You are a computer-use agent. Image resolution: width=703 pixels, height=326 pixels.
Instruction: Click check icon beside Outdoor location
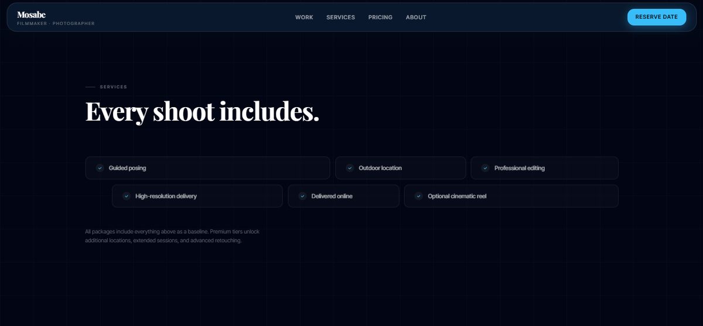pyautogui.click(x=350, y=168)
